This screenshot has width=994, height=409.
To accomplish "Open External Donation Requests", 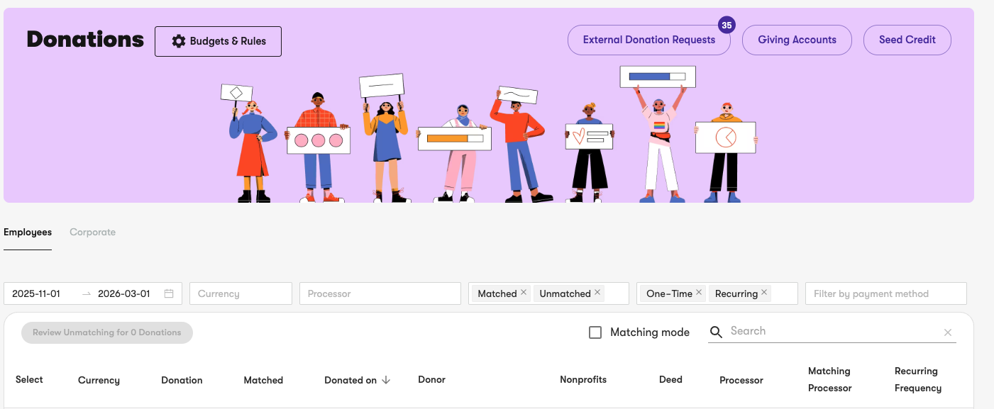I will [649, 40].
